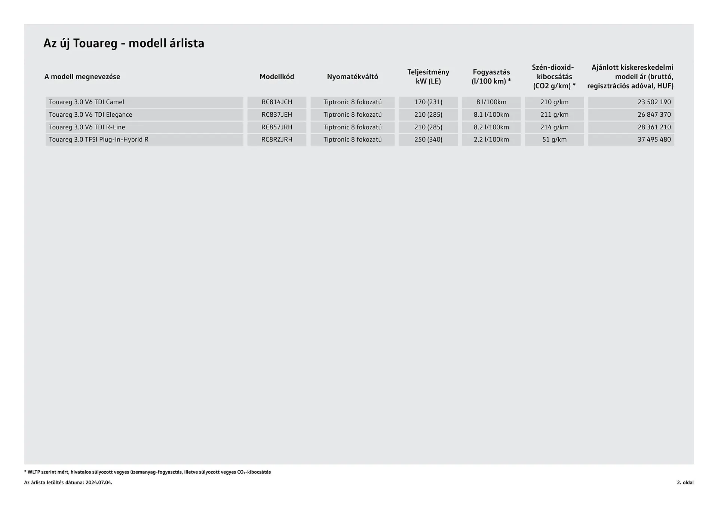Click the 'Nyomatékváltó' column header
This screenshot has width=718, height=508.
[x=352, y=77]
